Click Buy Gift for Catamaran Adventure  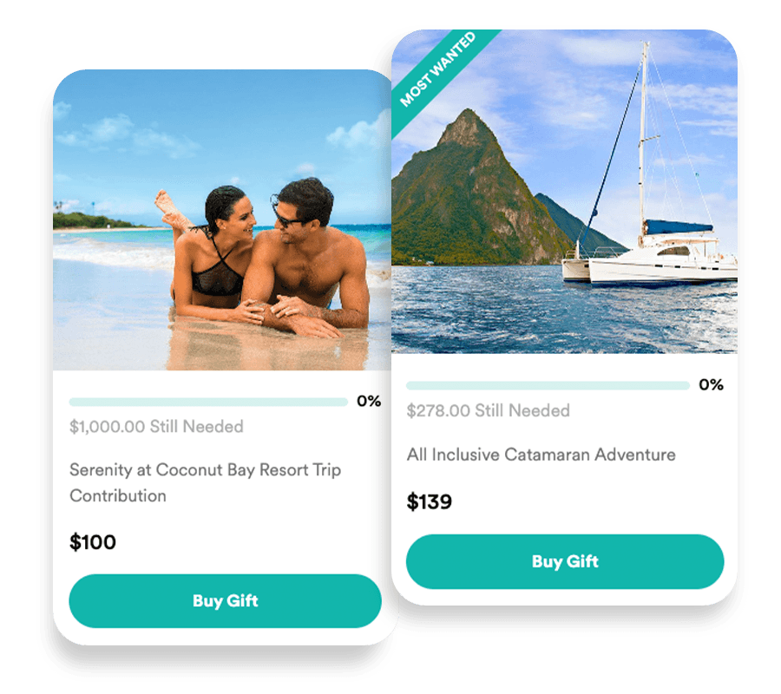[x=565, y=561]
